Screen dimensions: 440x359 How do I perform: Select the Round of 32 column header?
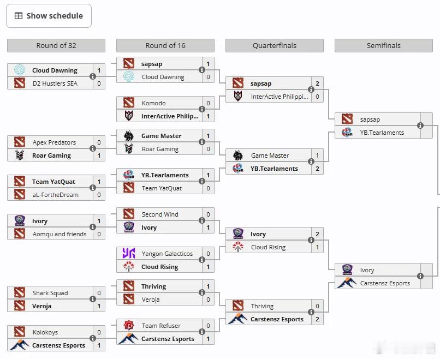pos(56,46)
